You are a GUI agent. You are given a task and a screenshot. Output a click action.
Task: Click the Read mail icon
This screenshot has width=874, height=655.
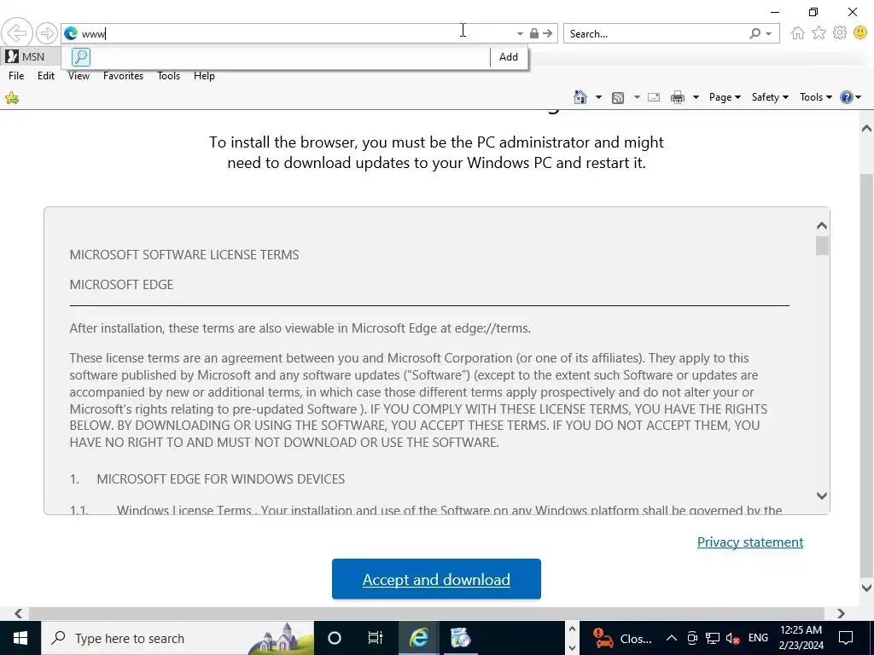(654, 97)
